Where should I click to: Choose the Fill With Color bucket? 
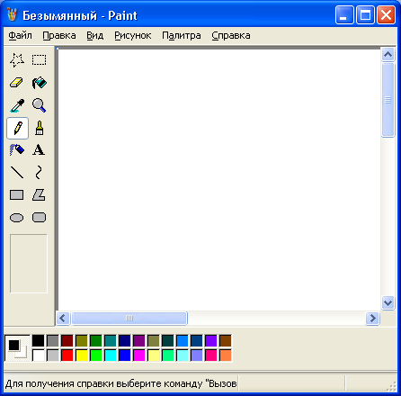40,83
